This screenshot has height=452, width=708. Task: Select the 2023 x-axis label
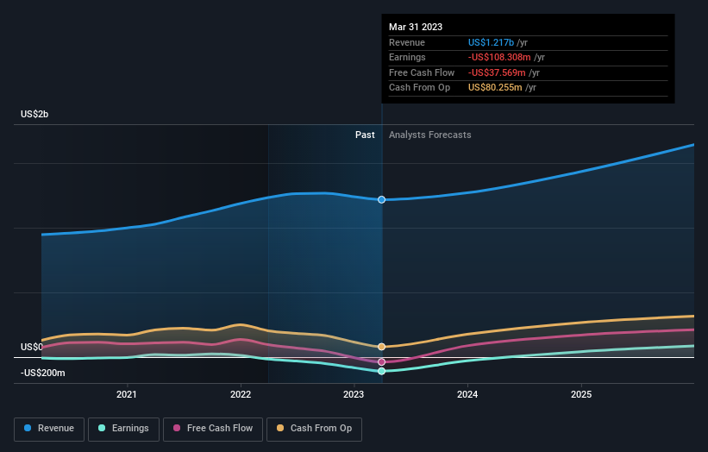coord(354,395)
